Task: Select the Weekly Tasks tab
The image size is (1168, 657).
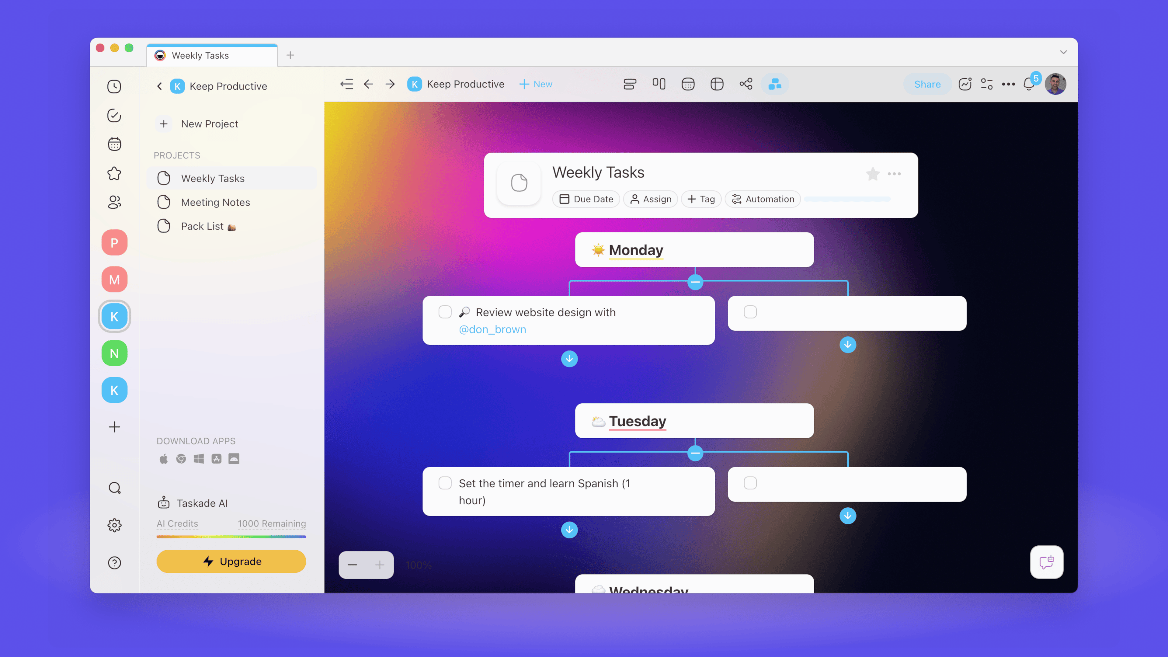Action: [201, 55]
